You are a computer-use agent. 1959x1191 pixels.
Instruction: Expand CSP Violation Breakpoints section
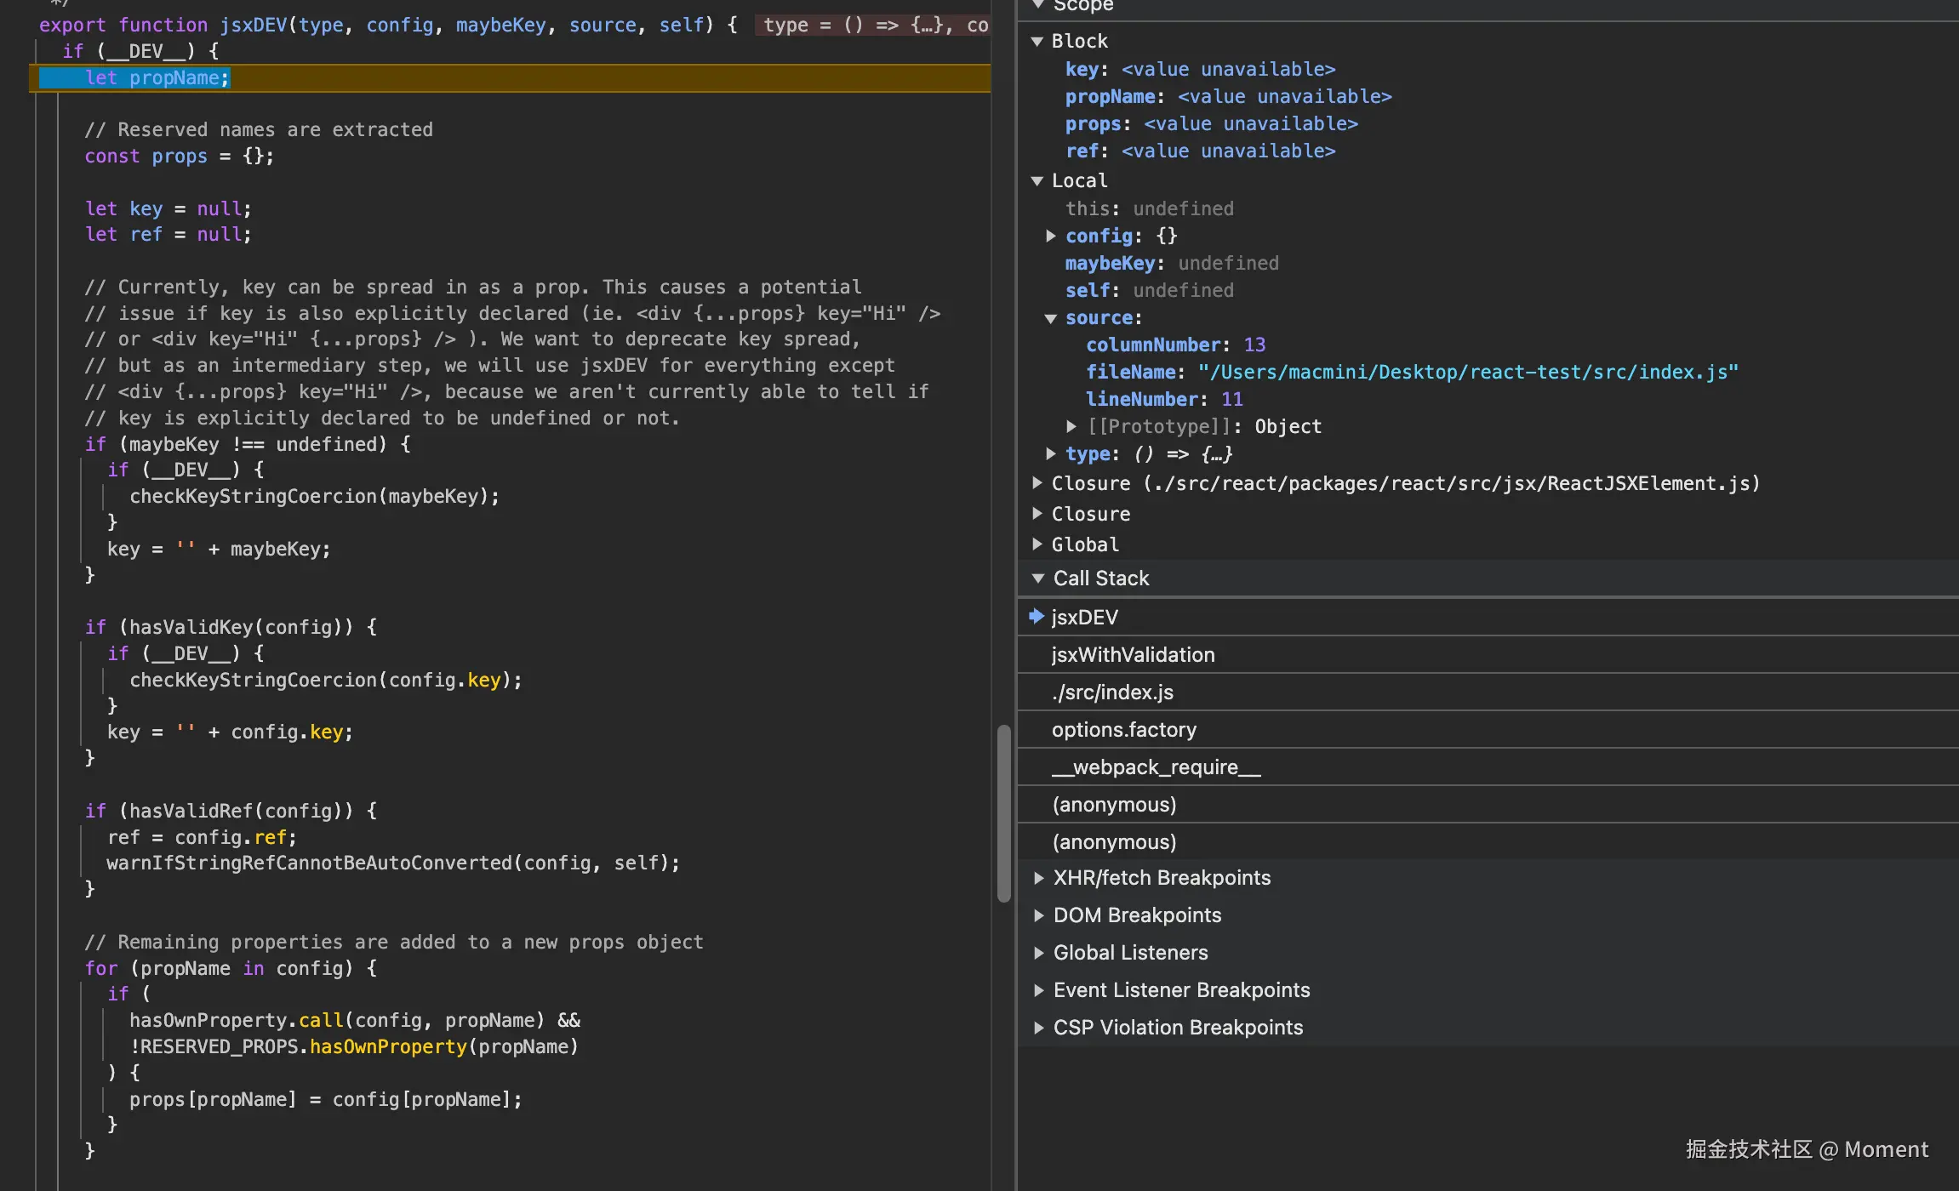tap(1038, 1028)
